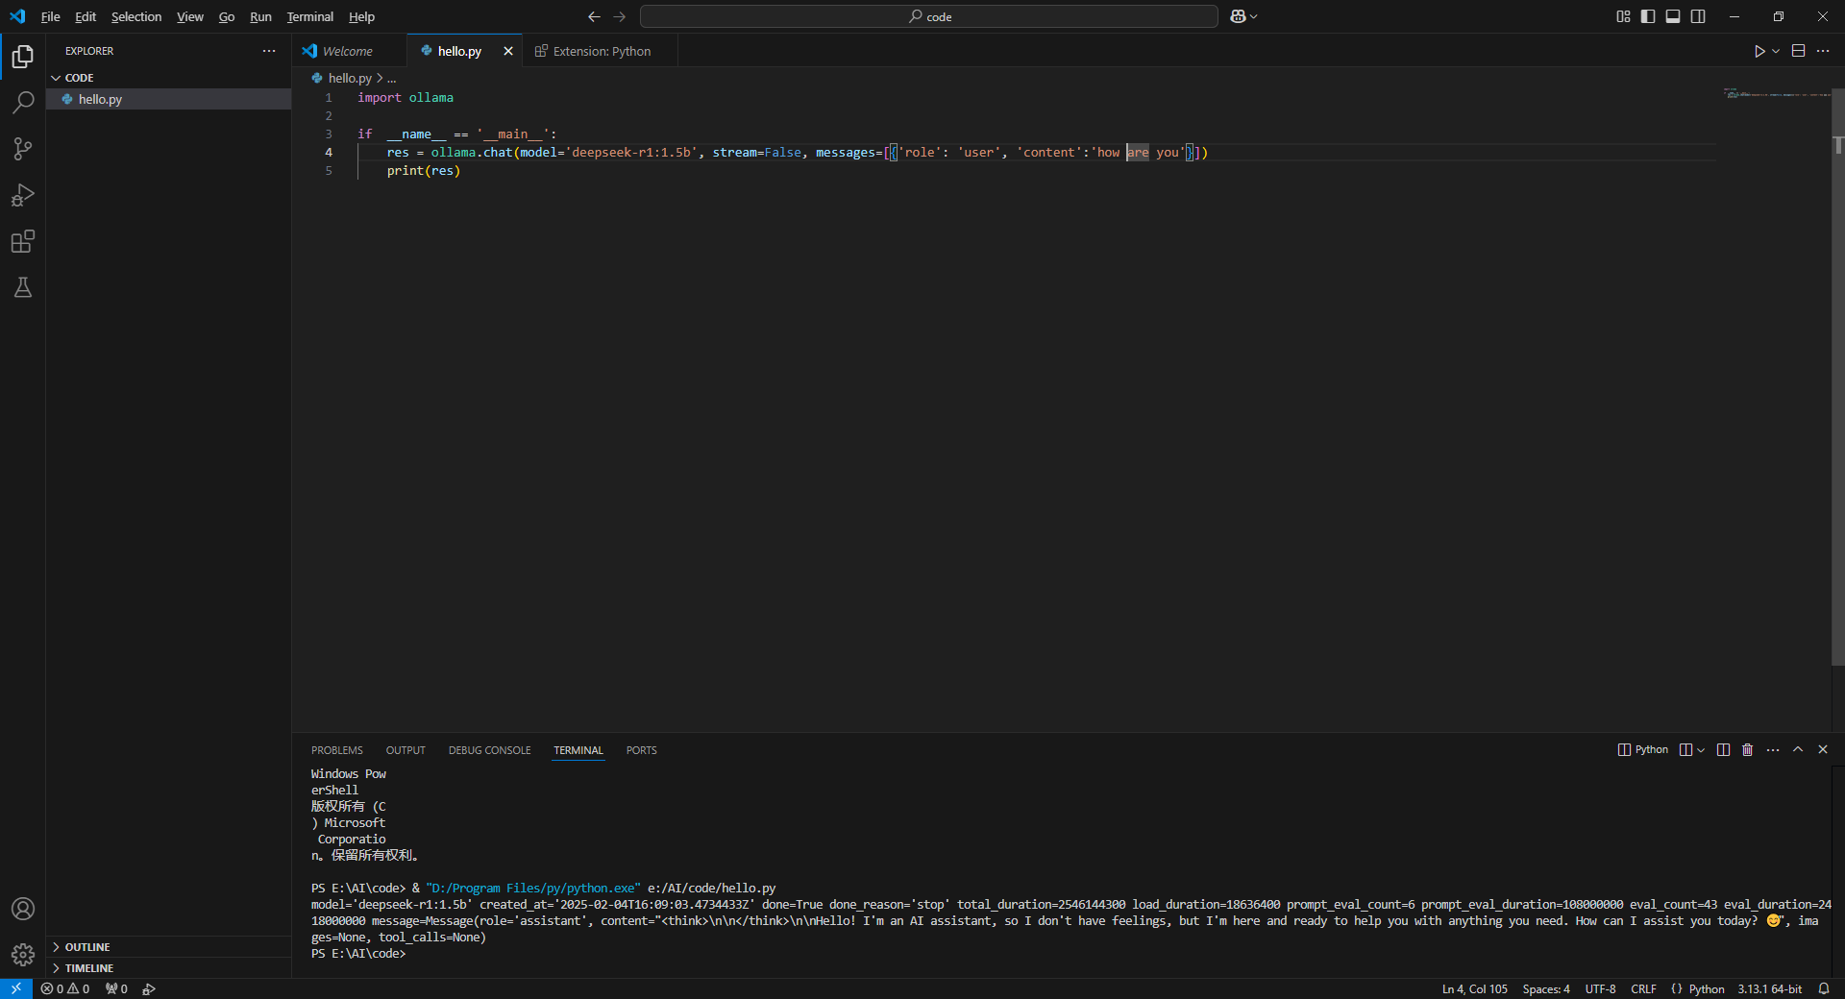The height and width of the screenshot is (999, 1845).
Task: Maximize the panel size chevron
Action: [1798, 750]
